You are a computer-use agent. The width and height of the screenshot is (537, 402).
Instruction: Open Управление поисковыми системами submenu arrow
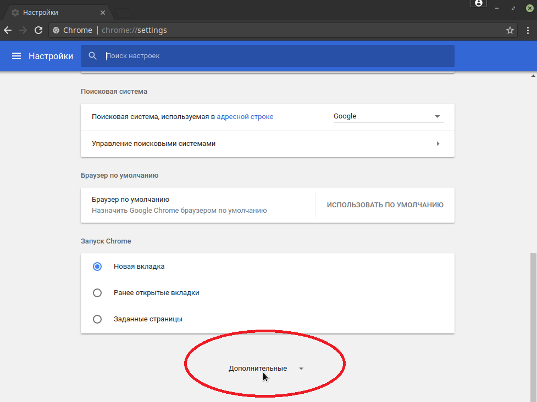tap(438, 144)
